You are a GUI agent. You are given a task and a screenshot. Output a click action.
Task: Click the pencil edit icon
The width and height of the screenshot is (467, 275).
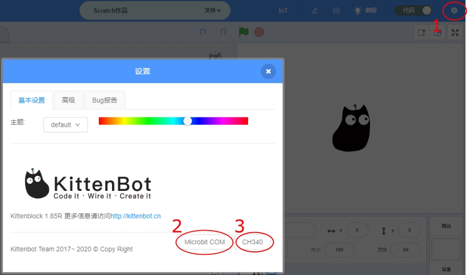click(x=315, y=11)
